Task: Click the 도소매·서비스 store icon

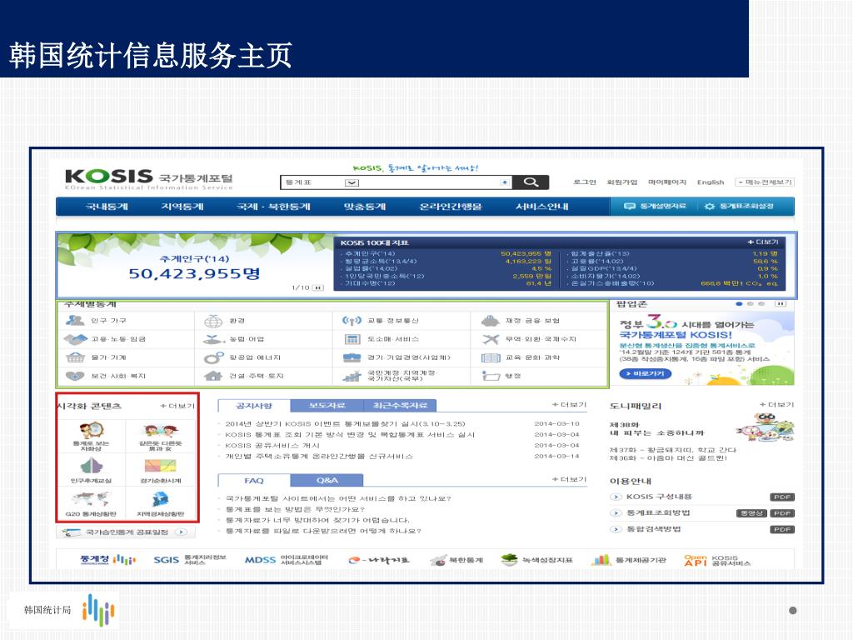Action: click(x=352, y=339)
